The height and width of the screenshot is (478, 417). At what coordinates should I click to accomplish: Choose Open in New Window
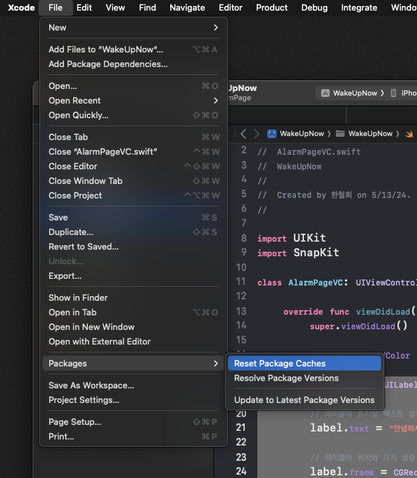[134, 327]
